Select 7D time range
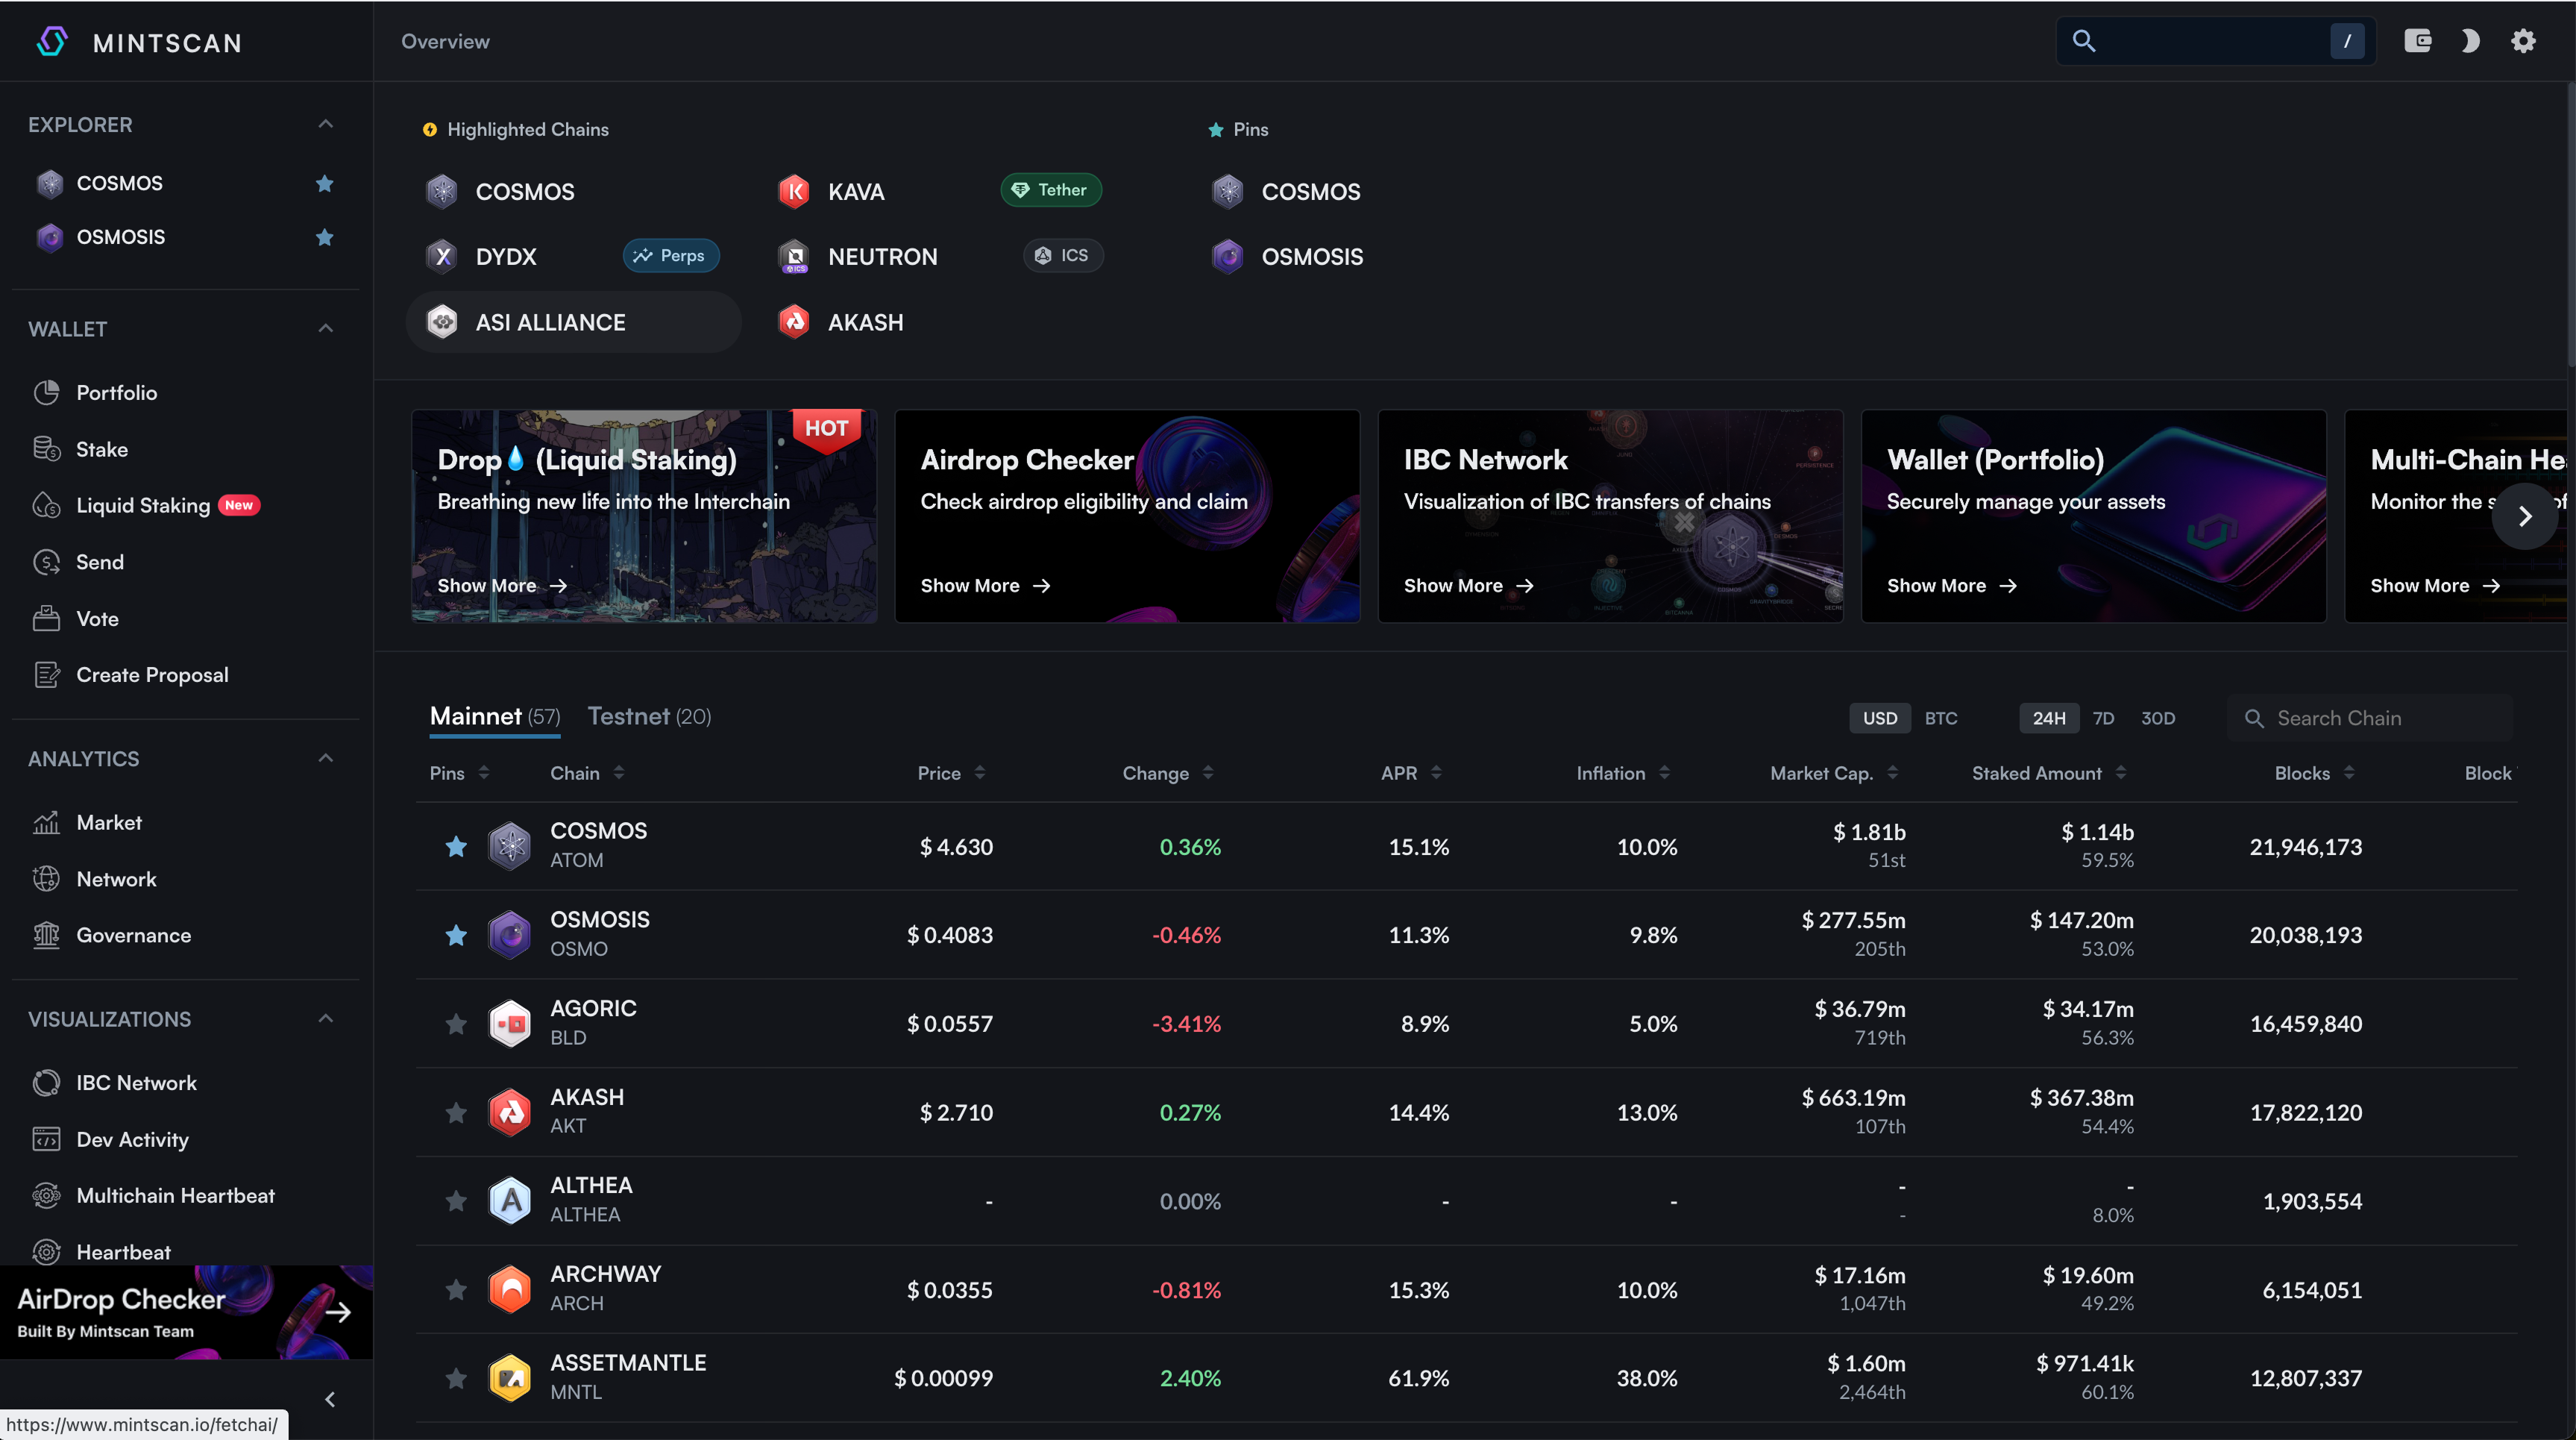Image resolution: width=2576 pixels, height=1440 pixels. [x=2103, y=718]
